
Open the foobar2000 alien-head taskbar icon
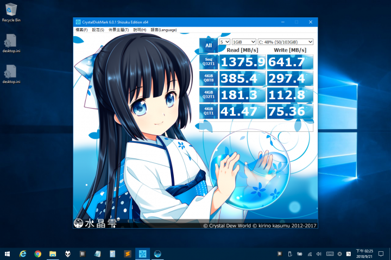67,254
